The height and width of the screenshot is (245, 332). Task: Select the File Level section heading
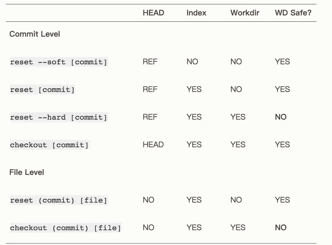(26, 172)
